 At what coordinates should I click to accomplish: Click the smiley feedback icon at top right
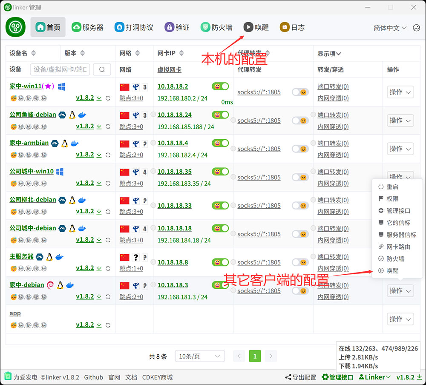(416, 28)
